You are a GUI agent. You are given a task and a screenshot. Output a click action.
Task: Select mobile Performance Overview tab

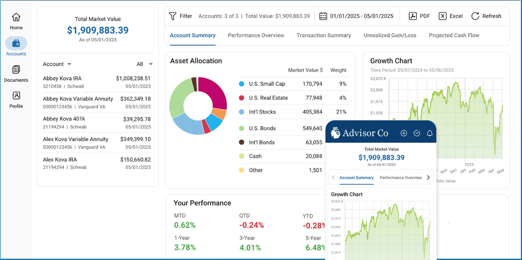tap(401, 177)
